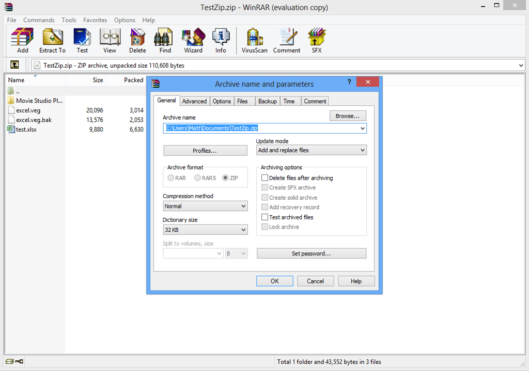This screenshot has width=529, height=371.
Task: Open the Tools menu
Action: (69, 20)
